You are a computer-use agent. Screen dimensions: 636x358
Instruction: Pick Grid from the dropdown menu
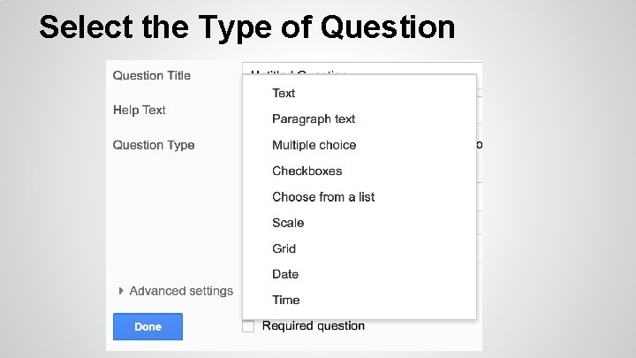(284, 248)
